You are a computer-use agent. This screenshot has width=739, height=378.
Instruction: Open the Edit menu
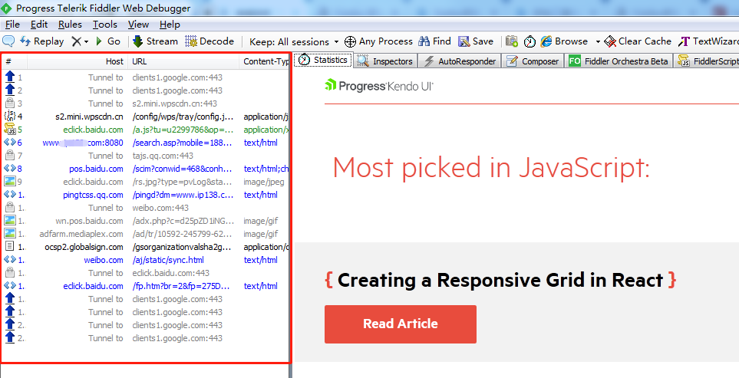(39, 25)
